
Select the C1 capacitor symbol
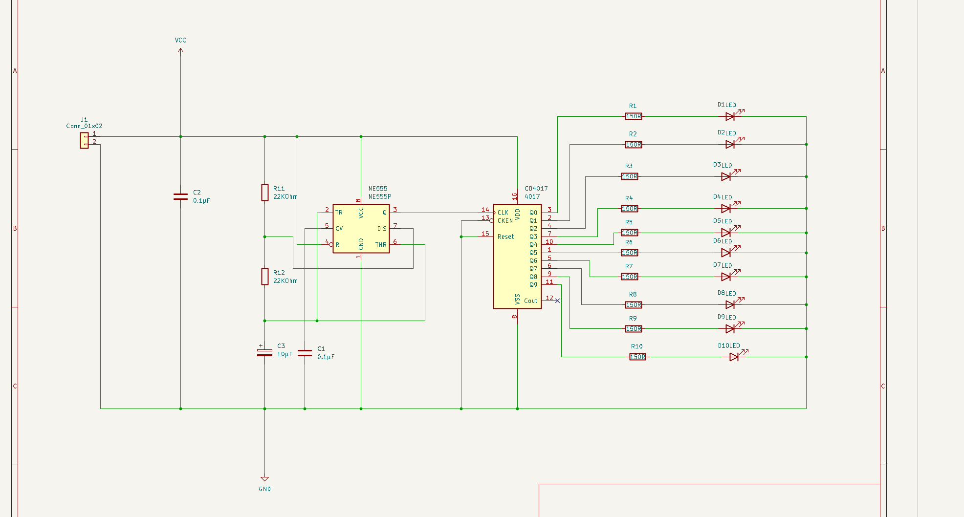(305, 352)
